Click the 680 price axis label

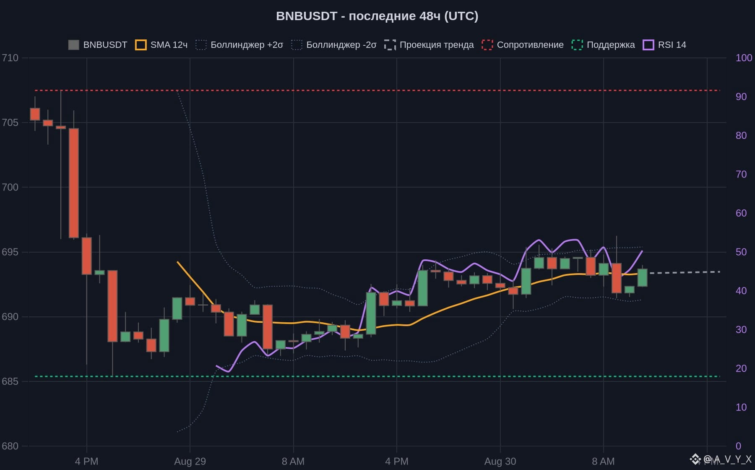tap(10, 446)
